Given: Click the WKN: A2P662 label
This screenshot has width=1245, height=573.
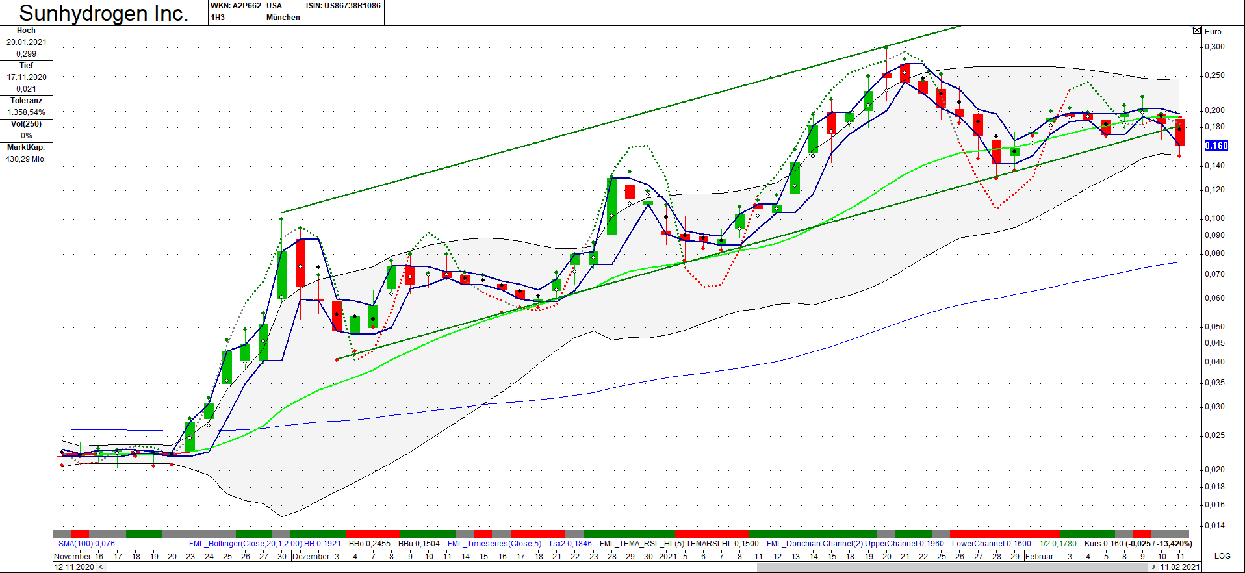Looking at the screenshot, I should pyautogui.click(x=236, y=6).
